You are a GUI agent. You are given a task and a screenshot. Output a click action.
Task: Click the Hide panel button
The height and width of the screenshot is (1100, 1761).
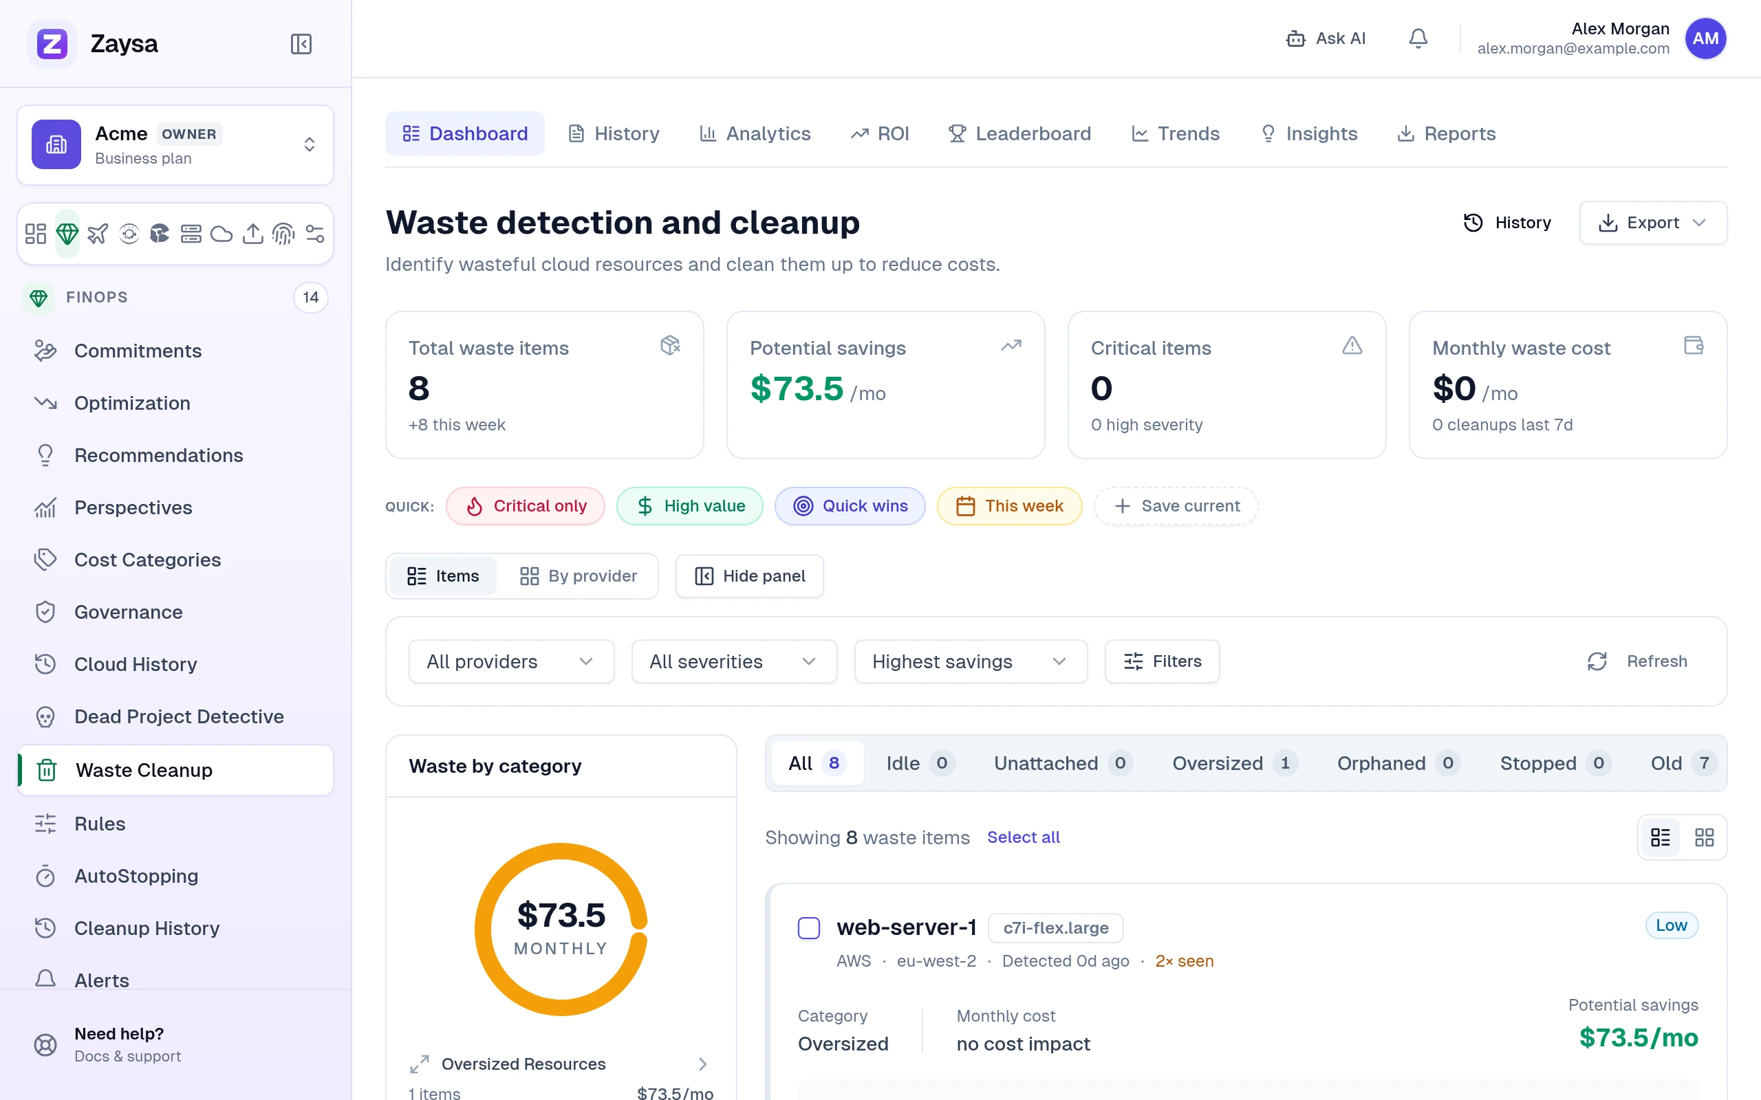coord(750,576)
